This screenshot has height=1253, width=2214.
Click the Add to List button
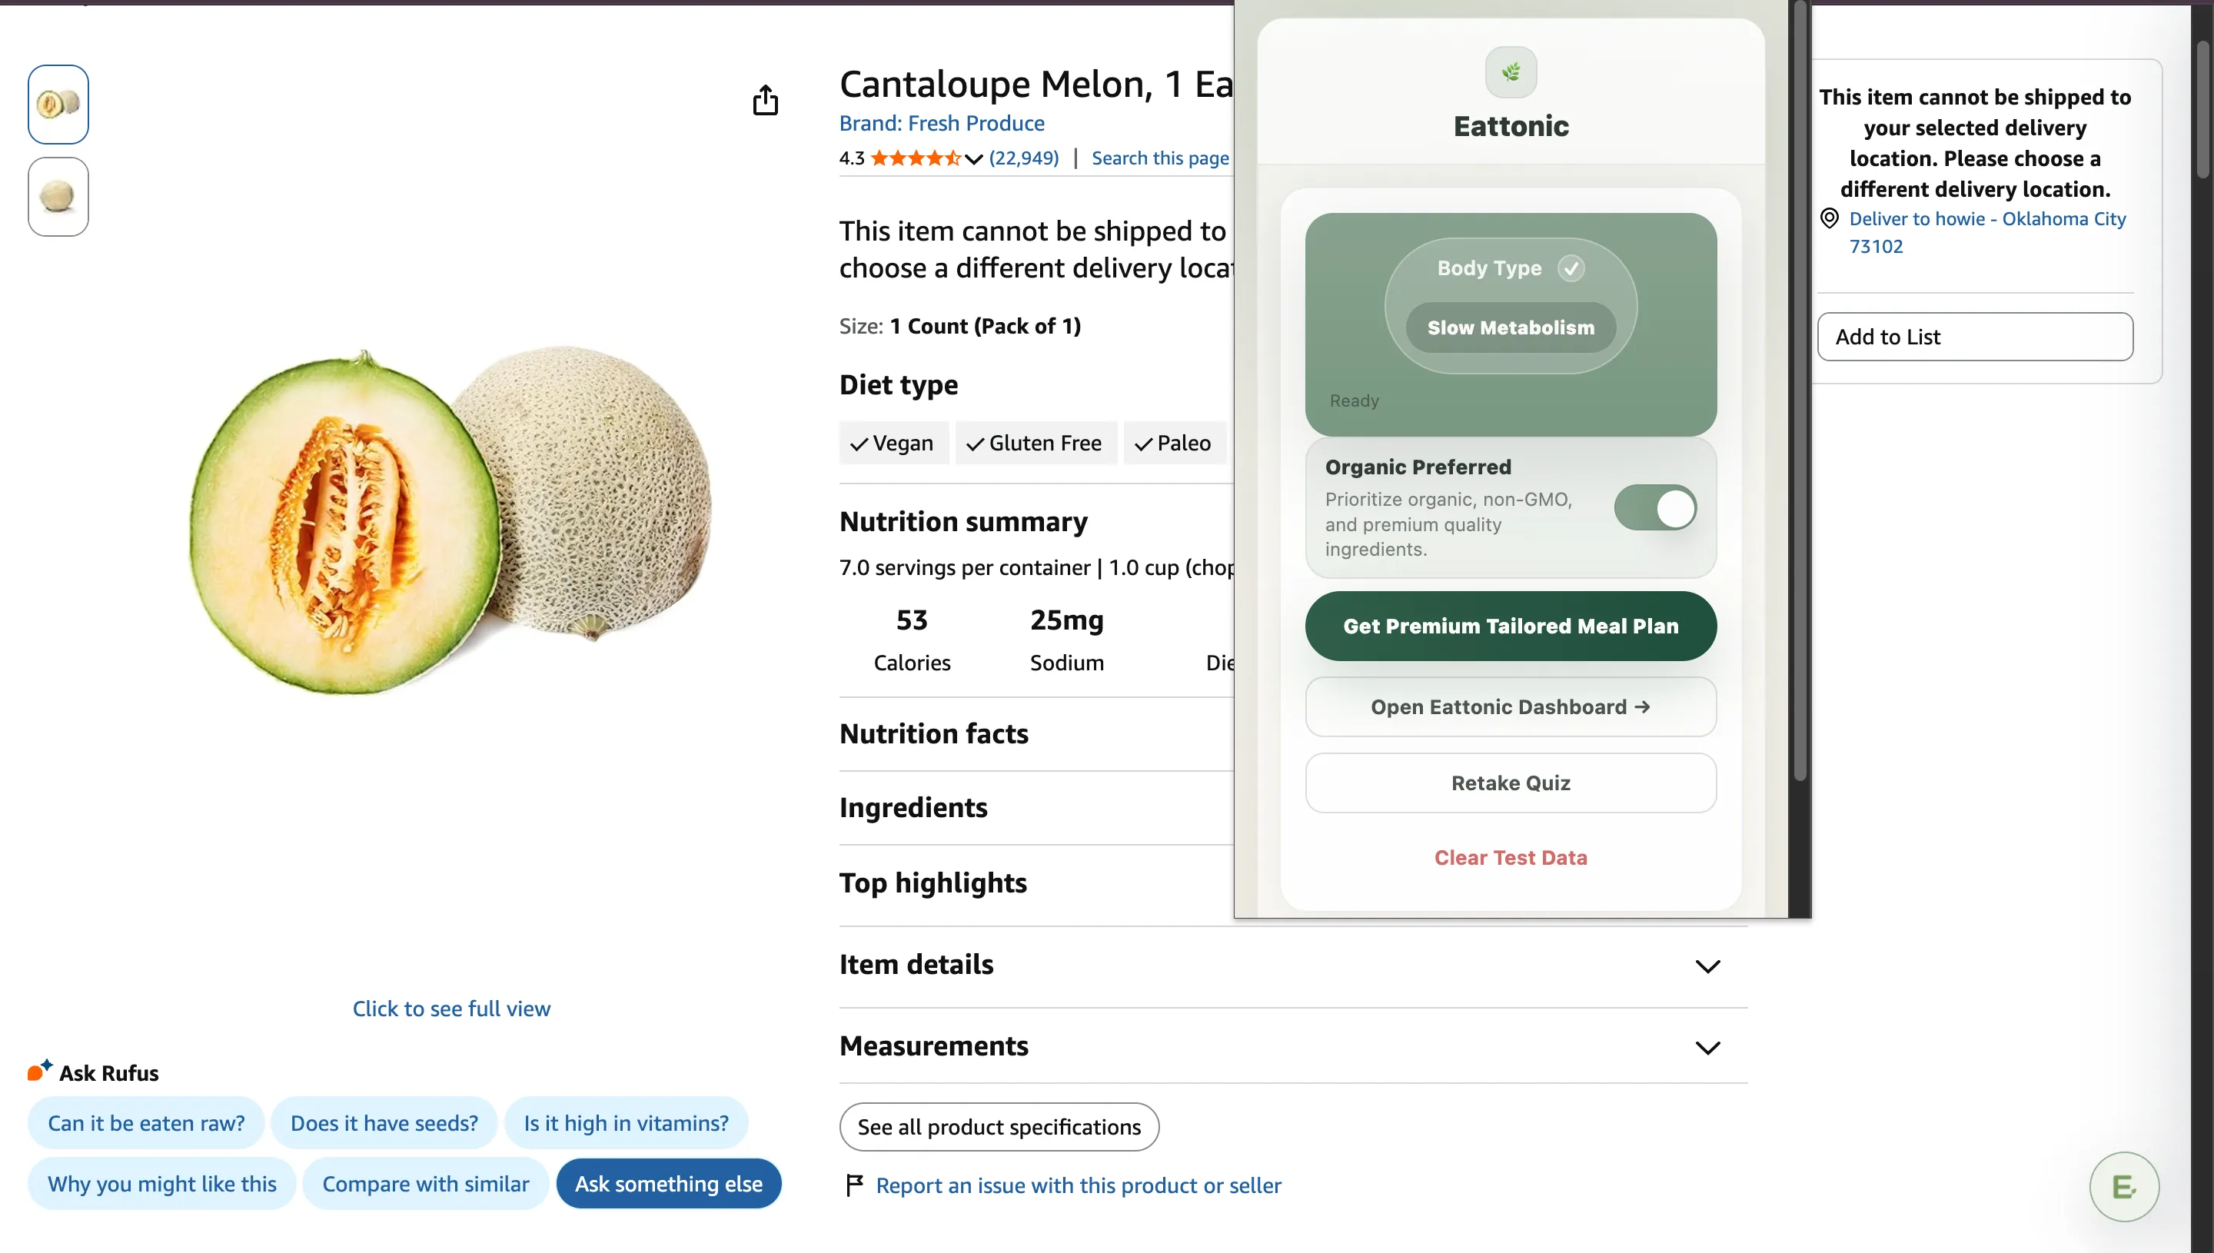pos(1974,336)
